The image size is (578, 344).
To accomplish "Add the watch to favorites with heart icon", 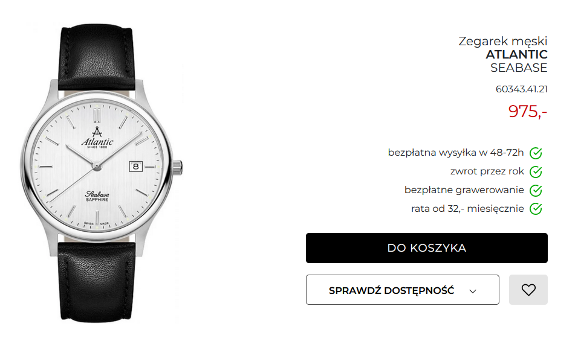I will [528, 290].
